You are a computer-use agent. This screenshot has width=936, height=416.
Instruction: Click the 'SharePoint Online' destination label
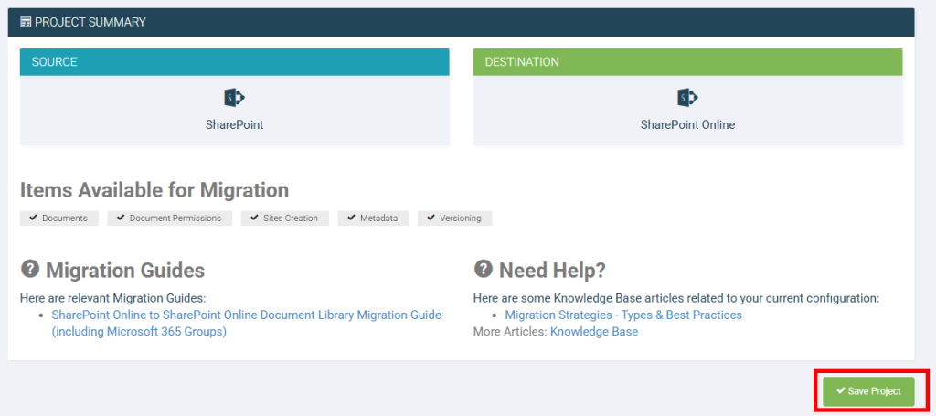687,125
